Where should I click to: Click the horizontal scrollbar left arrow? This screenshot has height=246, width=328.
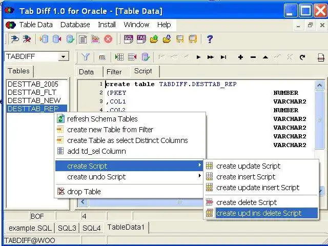click(83, 201)
